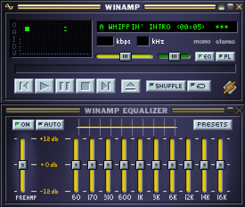Viewport: 245px width, 207px height.
Task: Click the 60 Hz band slider handle
Action: pyautogui.click(x=76, y=165)
